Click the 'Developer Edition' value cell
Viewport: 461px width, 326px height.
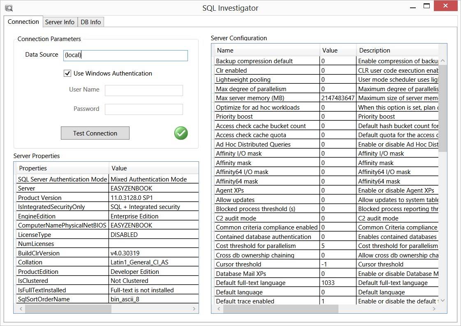[154, 272]
